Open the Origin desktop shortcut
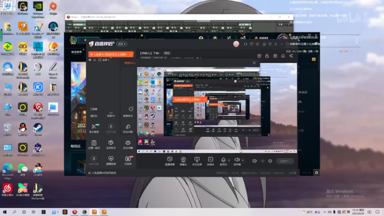Viewport: 384px width, 216px height. coord(53,8)
